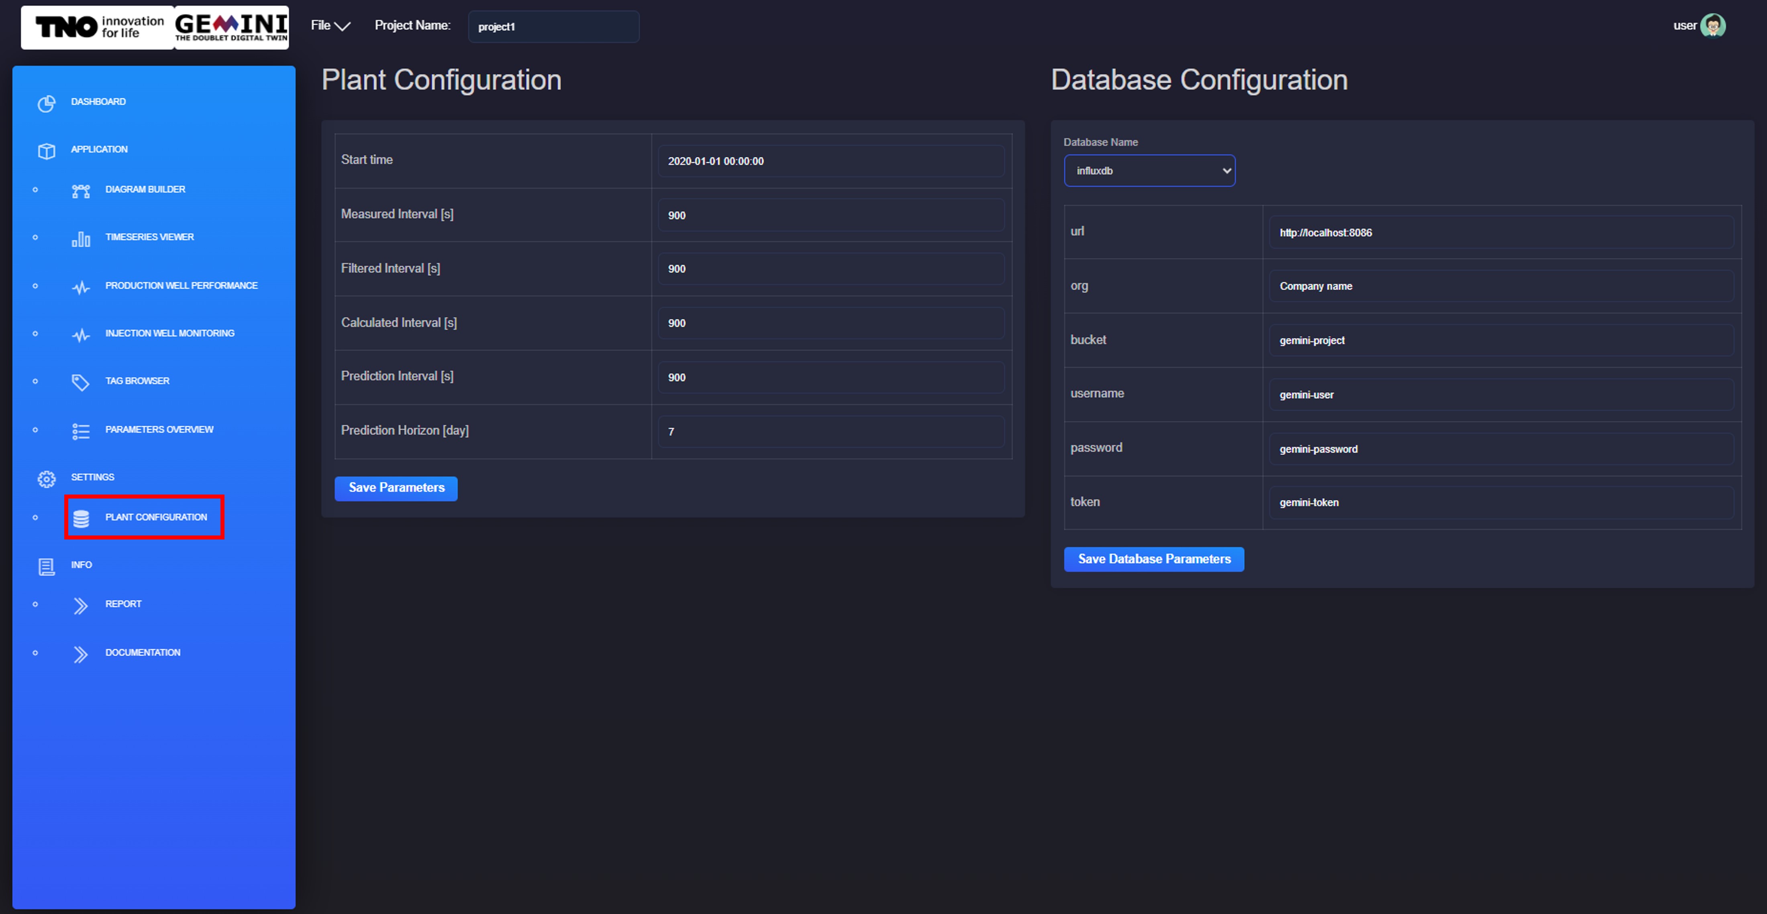Open Injection Well Monitoring menu item
This screenshot has height=914, width=1767.
tap(169, 333)
